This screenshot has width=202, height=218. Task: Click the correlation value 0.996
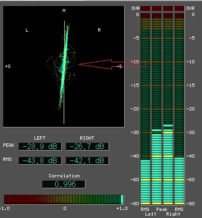click(x=64, y=184)
